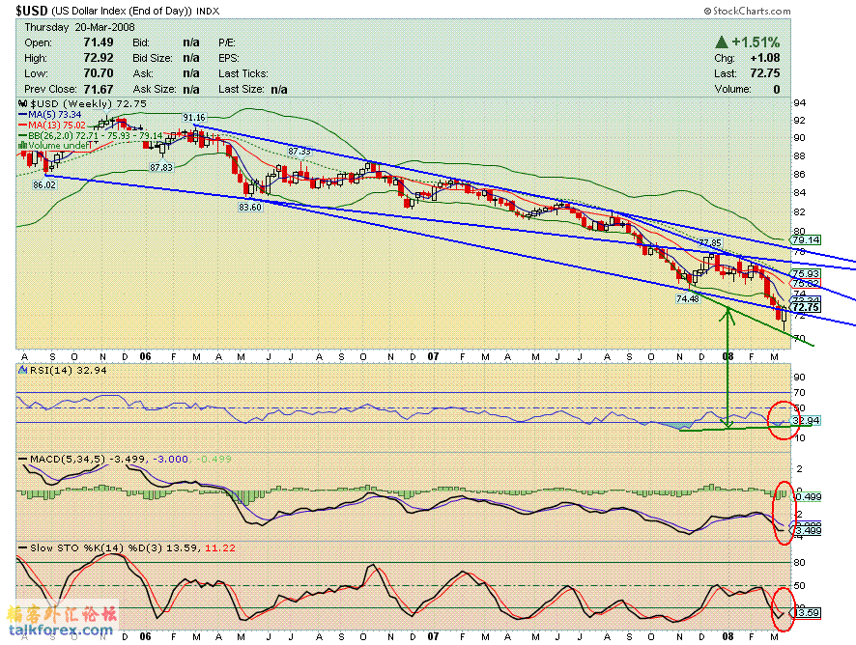Click the Slow STO %K(14) %D(3) title
Image resolution: width=856 pixels, height=645 pixels.
96,547
